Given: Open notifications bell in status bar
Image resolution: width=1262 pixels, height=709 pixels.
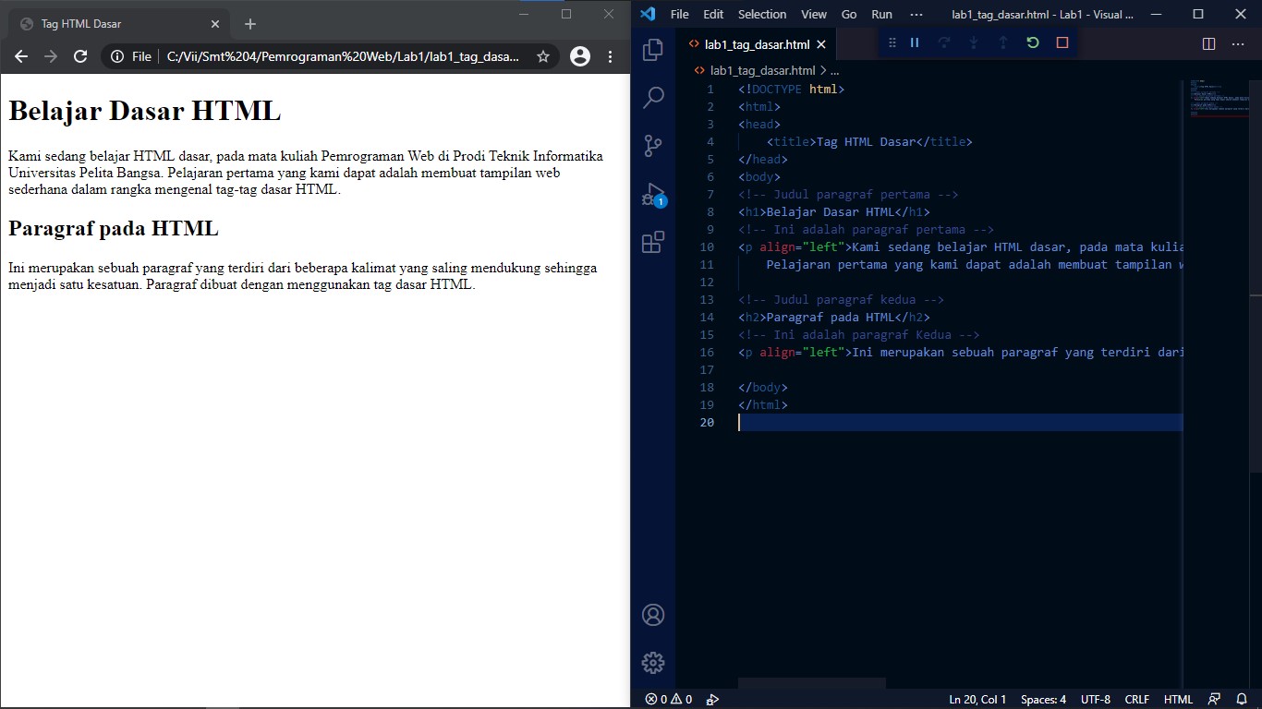Looking at the screenshot, I should point(1243,700).
